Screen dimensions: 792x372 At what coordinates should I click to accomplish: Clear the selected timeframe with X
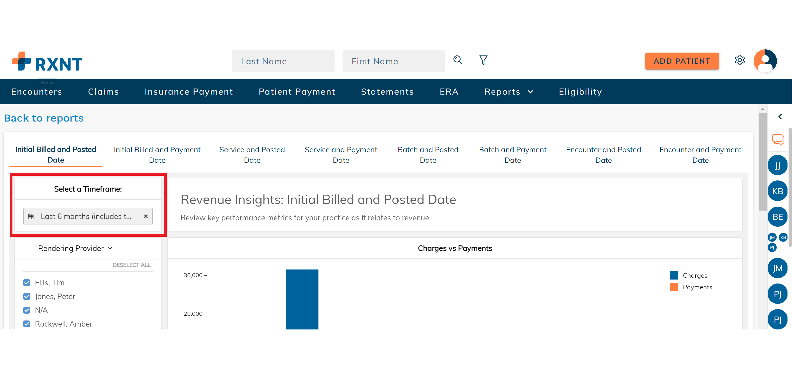point(146,216)
